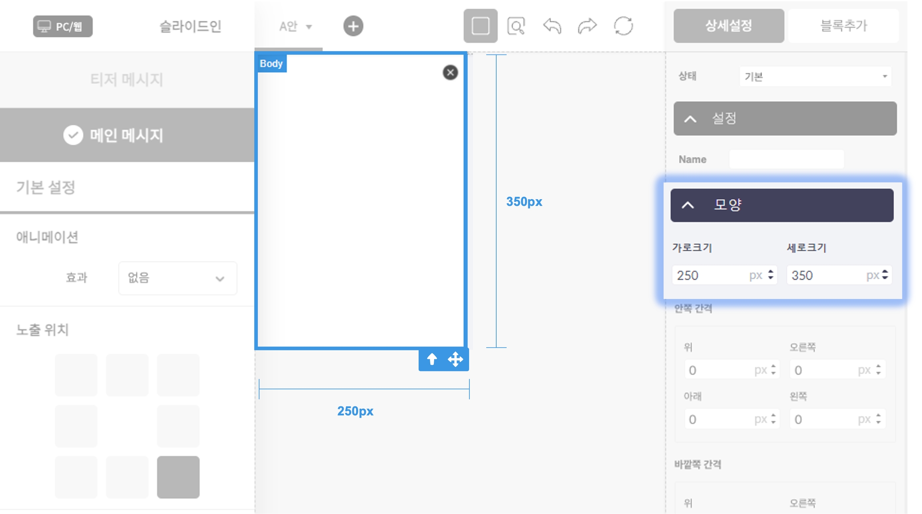Image resolution: width=922 pixels, height=514 pixels.
Task: Select the square layout view icon
Action: coord(480,26)
